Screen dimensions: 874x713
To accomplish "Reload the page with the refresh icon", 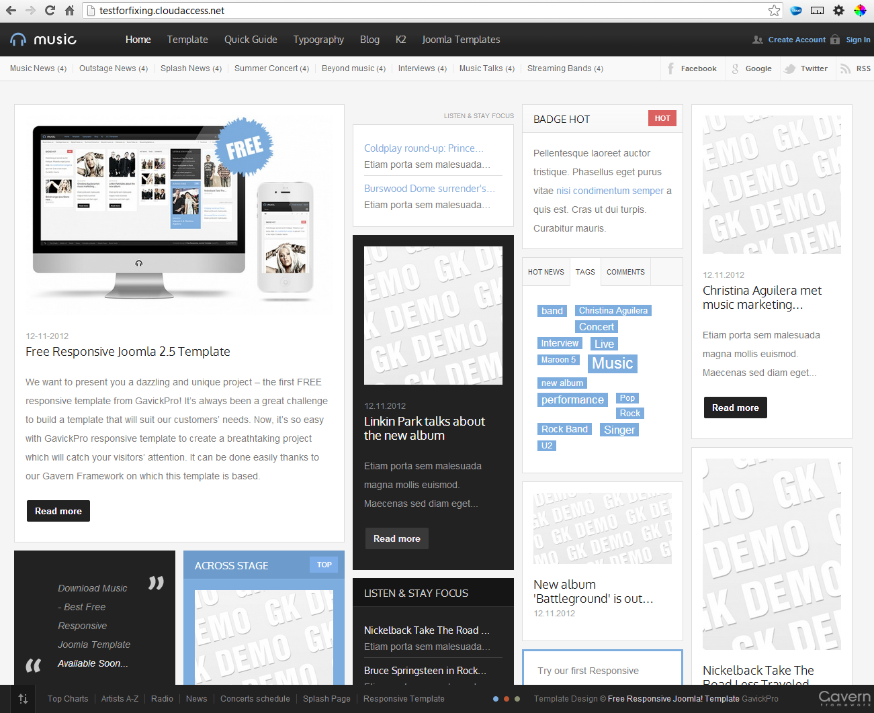I will 50,10.
